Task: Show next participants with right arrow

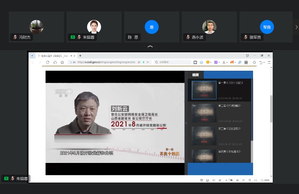Action: 296,27
